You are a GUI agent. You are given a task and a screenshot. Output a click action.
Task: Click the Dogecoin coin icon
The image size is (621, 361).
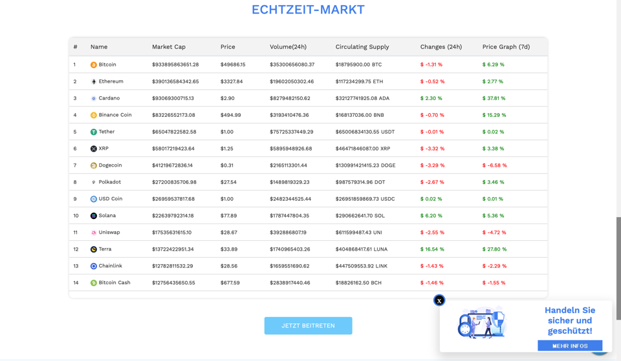tap(93, 166)
